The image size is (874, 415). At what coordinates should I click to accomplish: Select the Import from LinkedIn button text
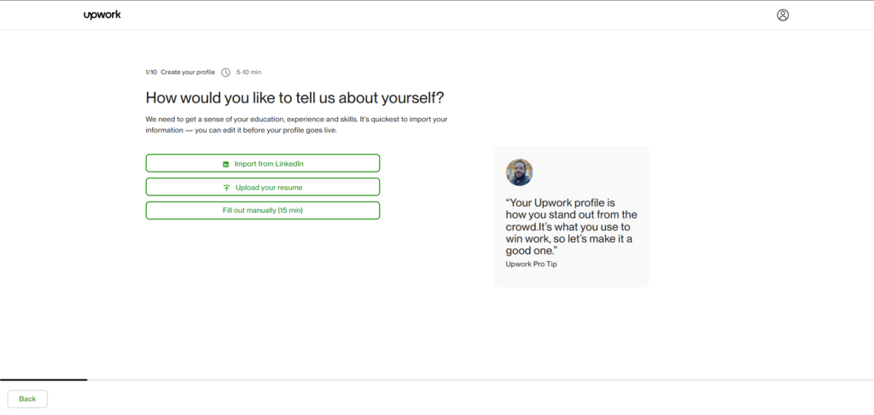click(269, 164)
